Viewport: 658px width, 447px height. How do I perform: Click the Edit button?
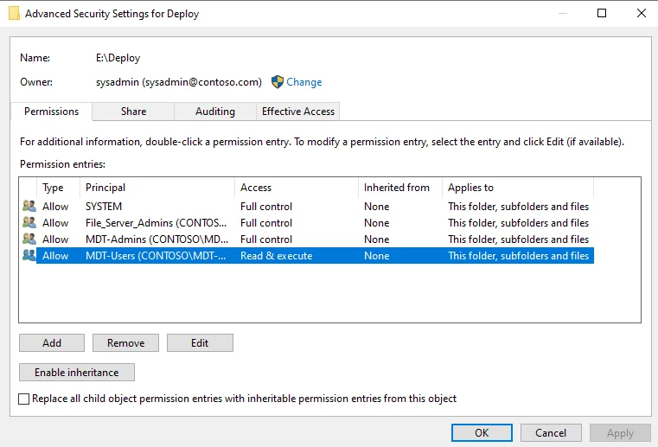click(200, 343)
